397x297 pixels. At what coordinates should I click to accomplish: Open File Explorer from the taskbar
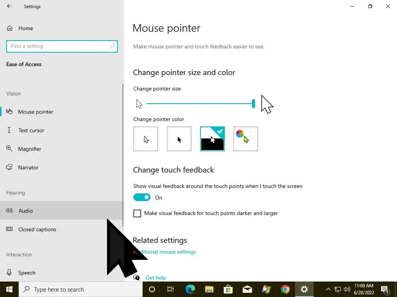(x=209, y=289)
